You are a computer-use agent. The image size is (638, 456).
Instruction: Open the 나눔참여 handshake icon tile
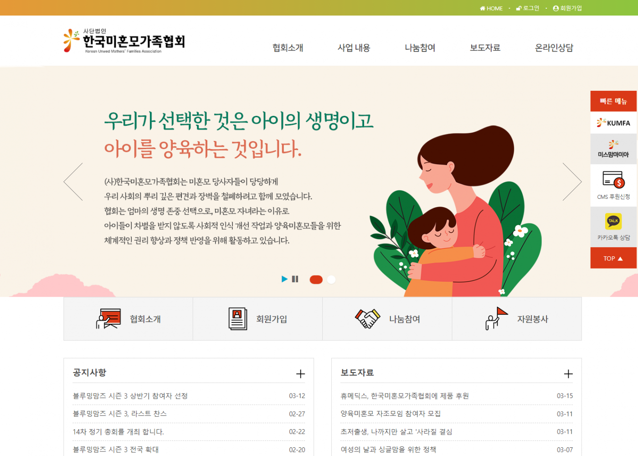pos(368,319)
